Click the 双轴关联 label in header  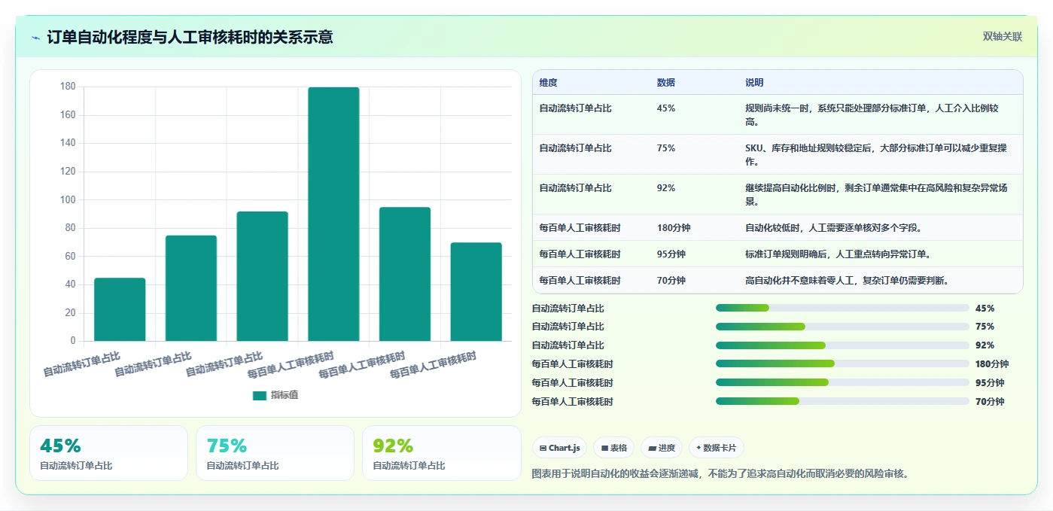1003,37
